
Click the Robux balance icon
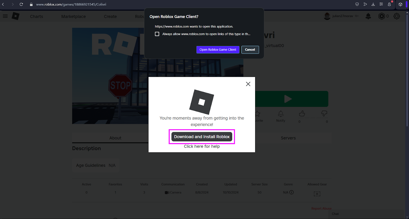[x=381, y=16]
